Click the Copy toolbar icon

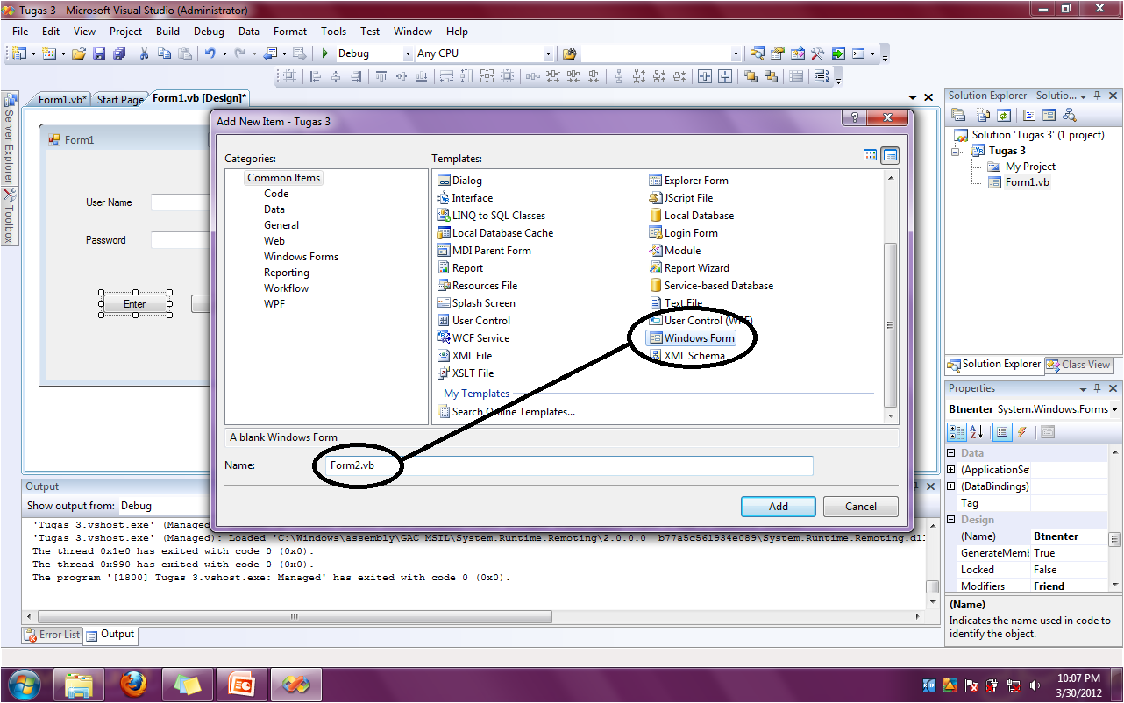(x=165, y=53)
